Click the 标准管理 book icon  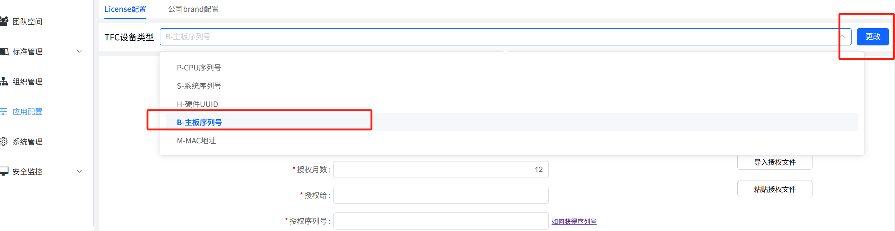(4, 51)
